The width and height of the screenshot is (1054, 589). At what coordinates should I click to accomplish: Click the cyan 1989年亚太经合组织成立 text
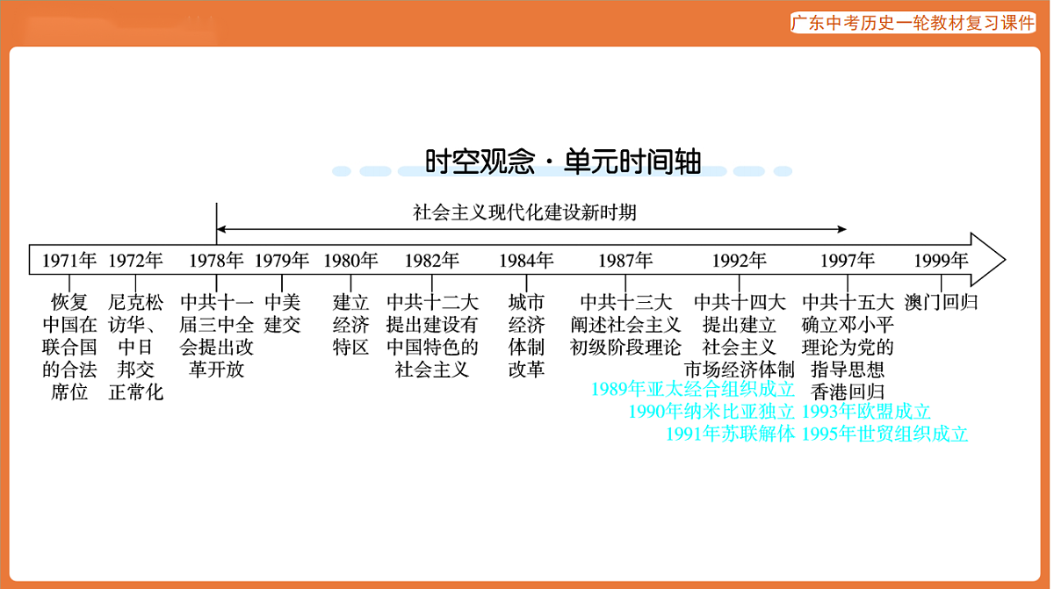coord(693,389)
